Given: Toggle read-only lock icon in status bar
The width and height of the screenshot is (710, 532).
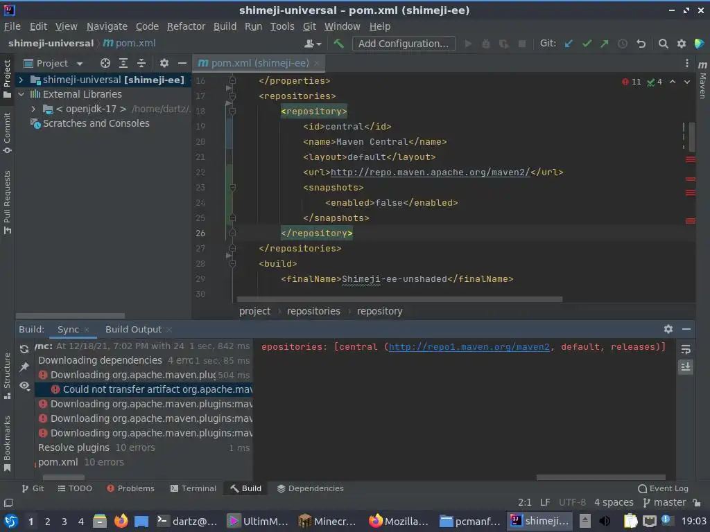Looking at the screenshot, I should (697, 503).
